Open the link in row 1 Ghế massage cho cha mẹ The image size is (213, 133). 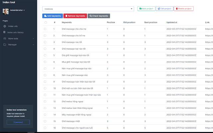209,29
